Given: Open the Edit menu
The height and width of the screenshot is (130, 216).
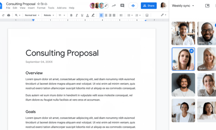Looking at the screenshot, I should [15, 8].
